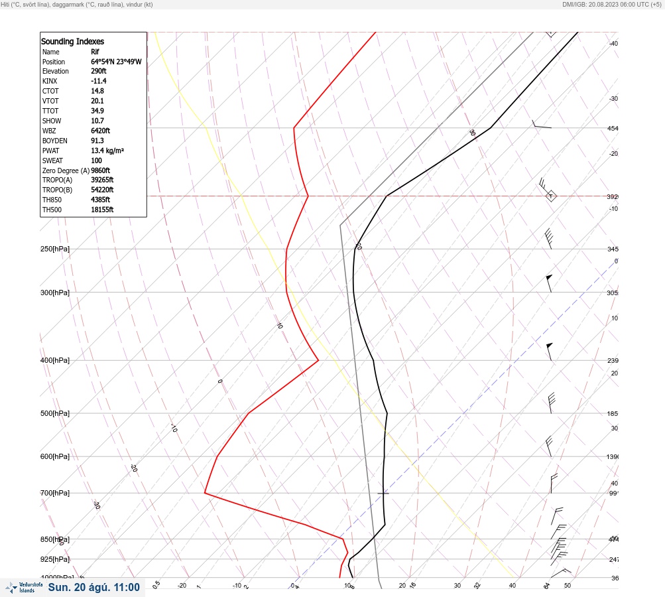Select the 'Sun. 20 ágú. 11:00' timestamp label
Viewport: 665px width, 597px height.
point(93,587)
